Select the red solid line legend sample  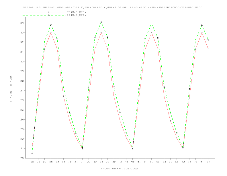[x=44, y=12]
